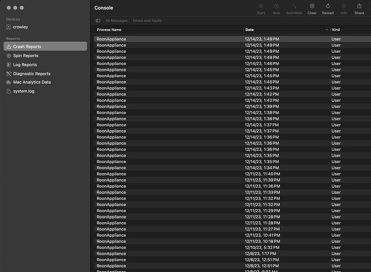The height and width of the screenshot is (272, 371).
Task: Select the report dated 12/11/23, 10:18 PM
Action: coord(232,242)
